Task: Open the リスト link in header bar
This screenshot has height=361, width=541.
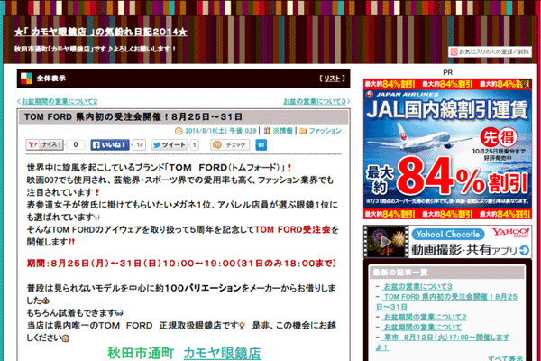Action: (x=332, y=79)
